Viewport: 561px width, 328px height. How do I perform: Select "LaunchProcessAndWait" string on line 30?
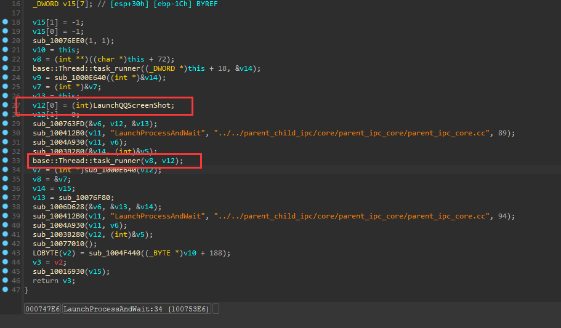(158, 133)
